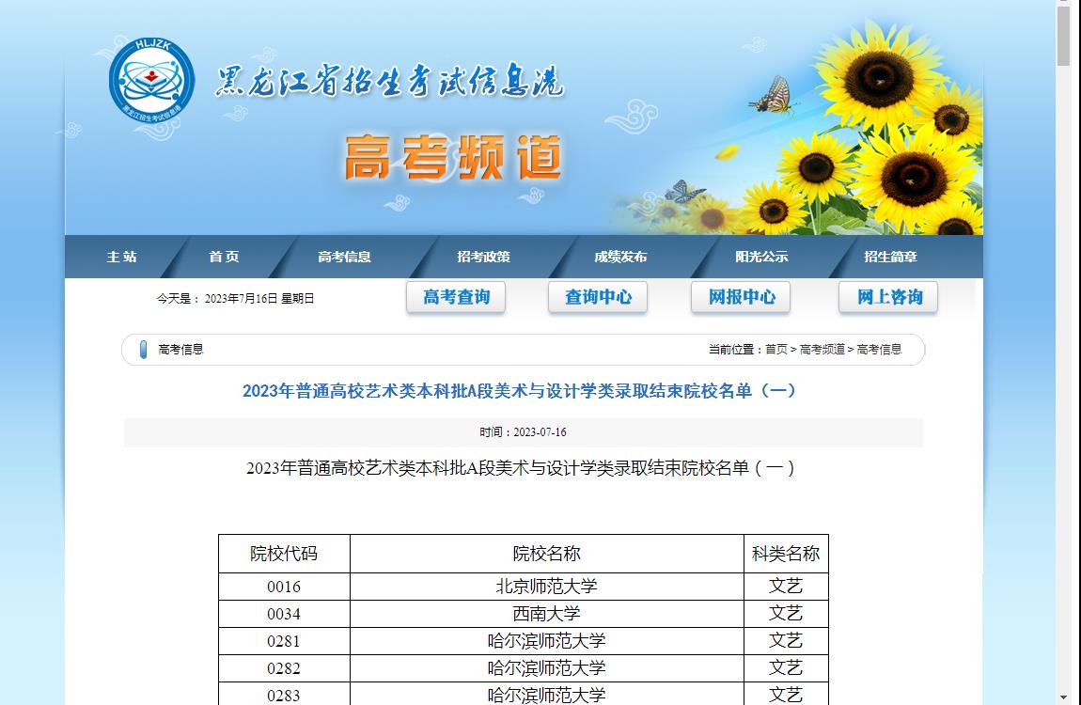Click the 高考频道 banner title
The image size is (1081, 705).
point(453,158)
